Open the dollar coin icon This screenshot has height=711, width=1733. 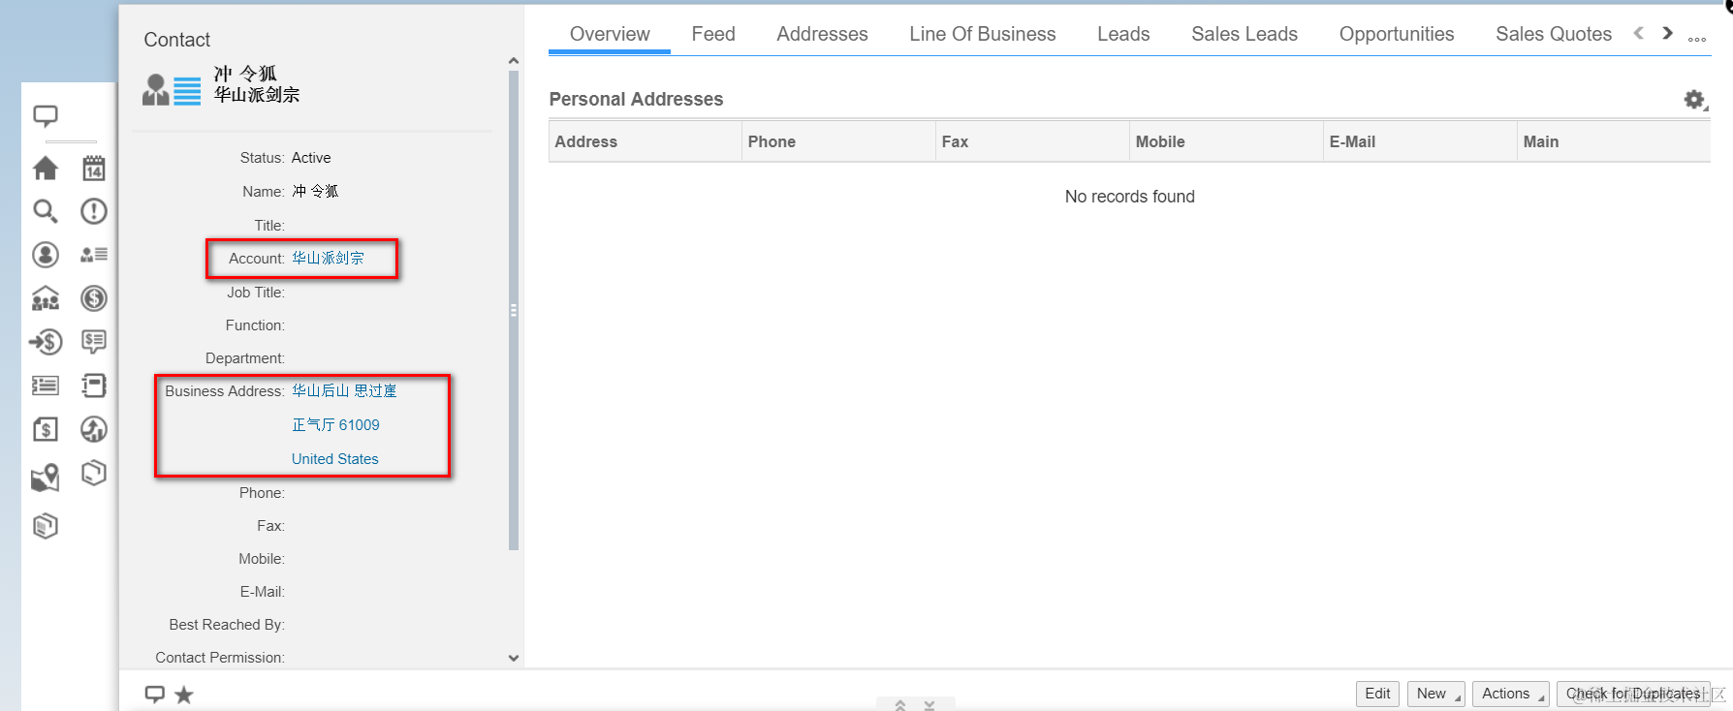pos(94,298)
